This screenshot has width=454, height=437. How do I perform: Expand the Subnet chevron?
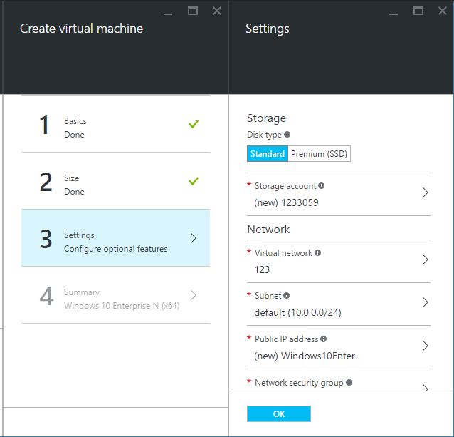(x=425, y=302)
